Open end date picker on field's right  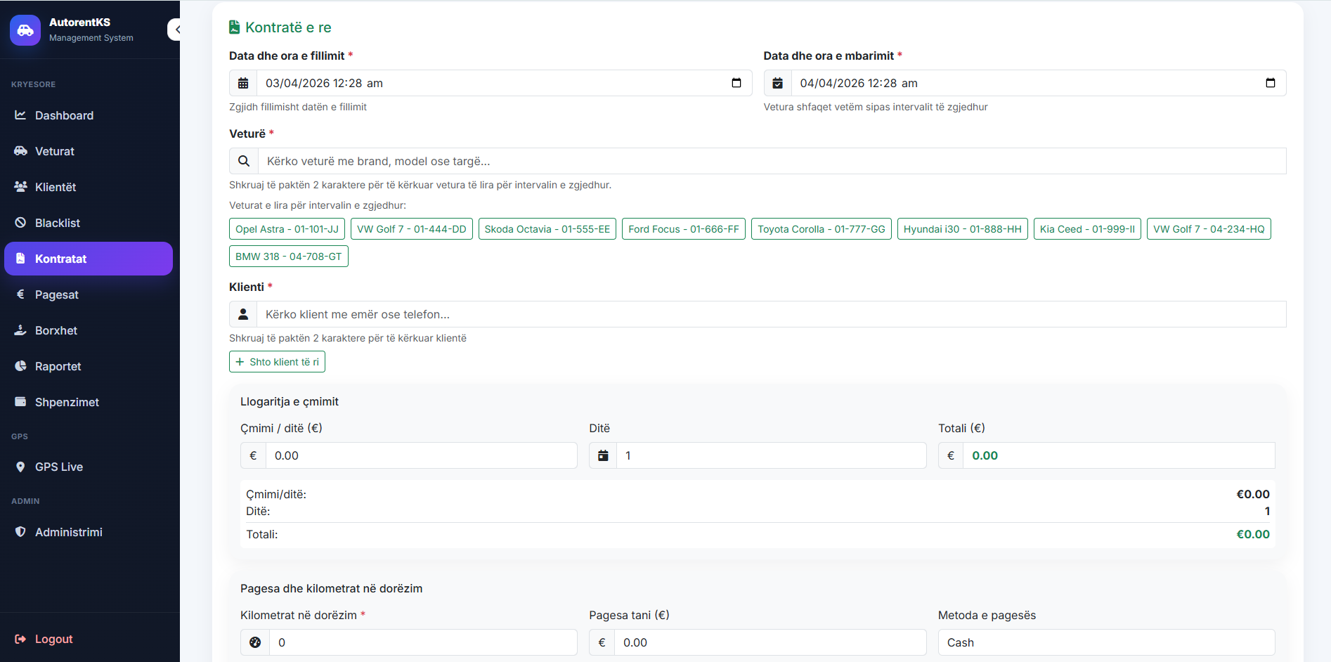point(1271,83)
